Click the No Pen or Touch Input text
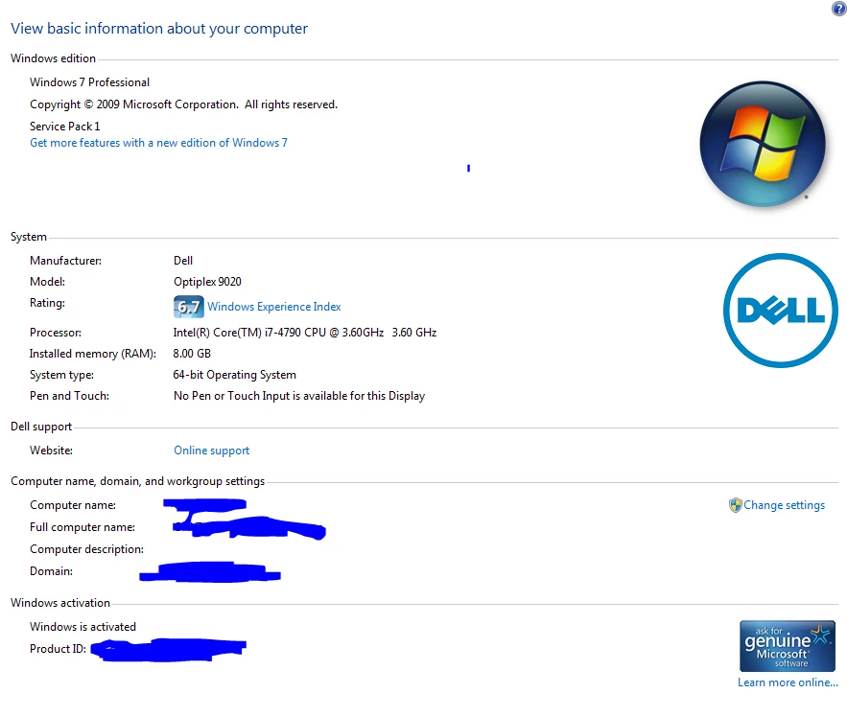Screen dimensions: 847x717 tap(299, 396)
